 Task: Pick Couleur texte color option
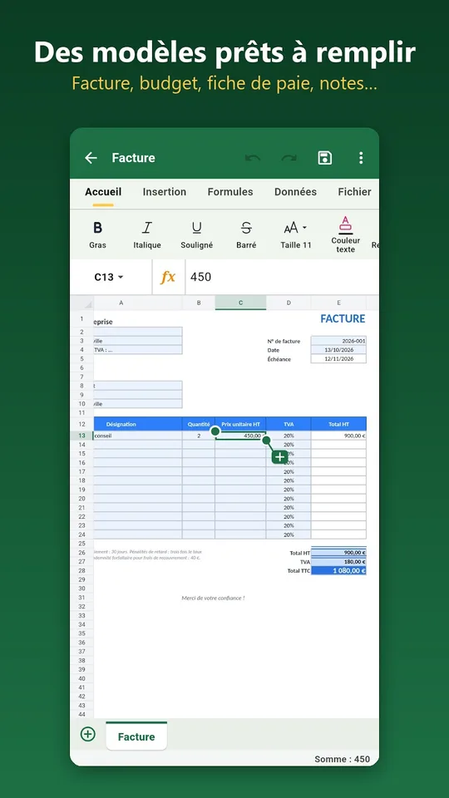[346, 235]
